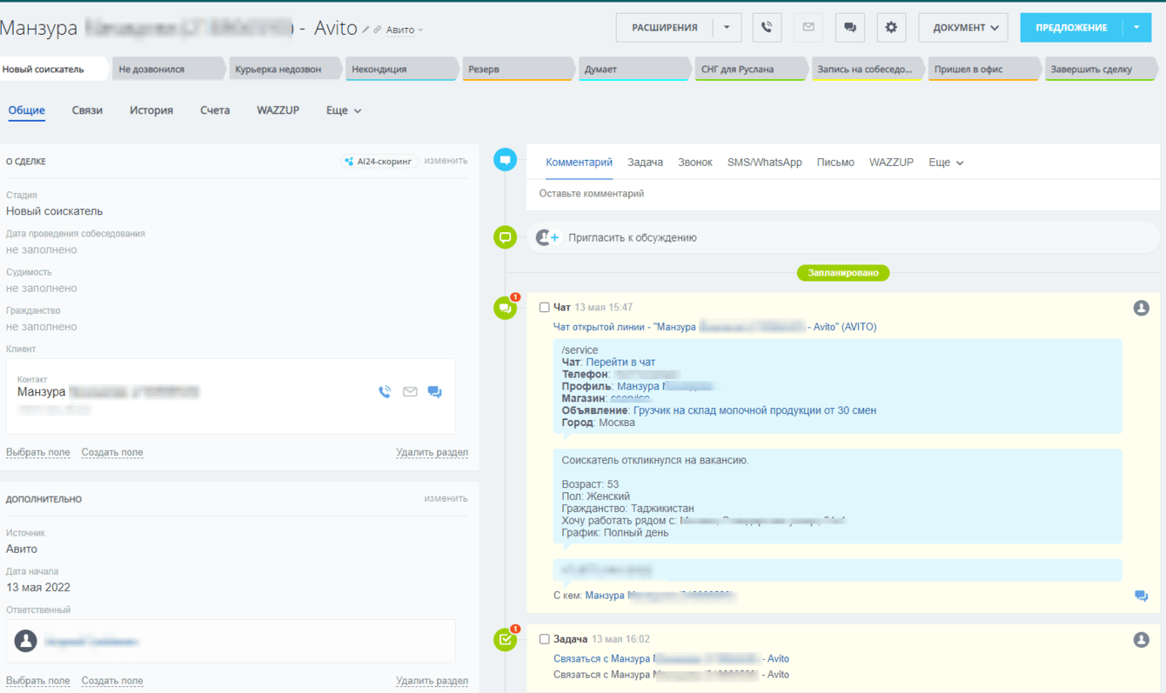Switch the timeline editor to the Задача tab
Viewport: 1166px width, 693px height.
click(645, 163)
